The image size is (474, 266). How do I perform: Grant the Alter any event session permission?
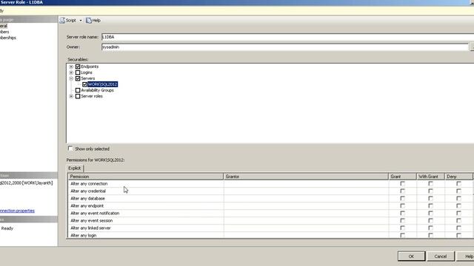pos(402,220)
